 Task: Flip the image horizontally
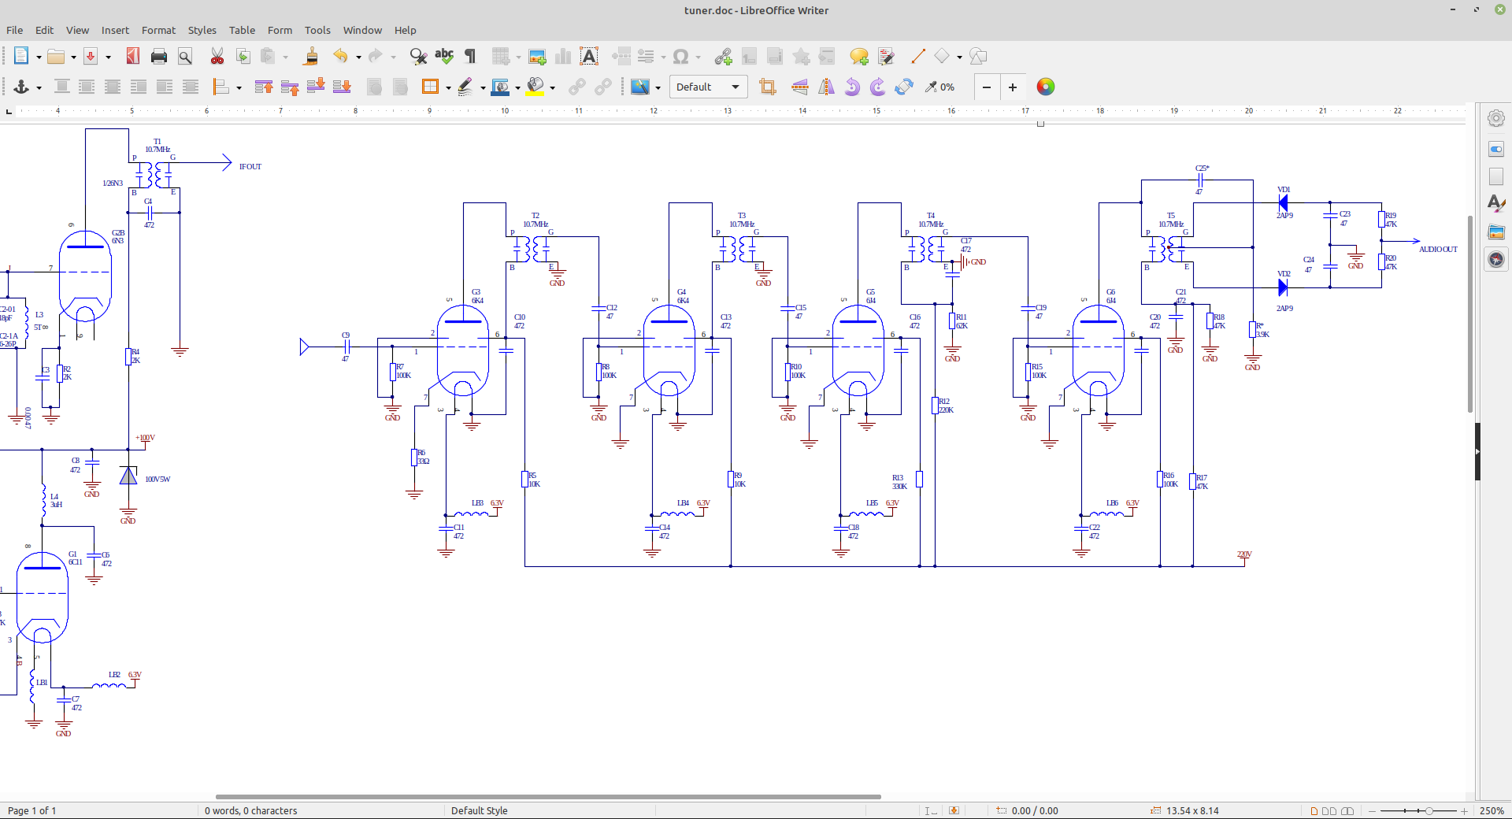pos(826,87)
